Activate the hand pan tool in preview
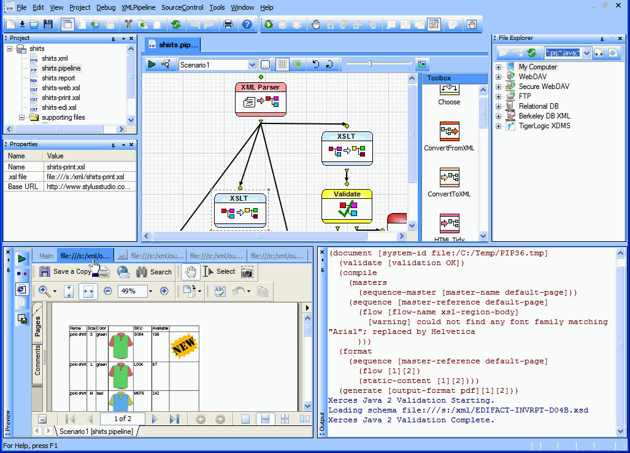Image resolution: width=630 pixels, height=453 pixels. point(191,272)
